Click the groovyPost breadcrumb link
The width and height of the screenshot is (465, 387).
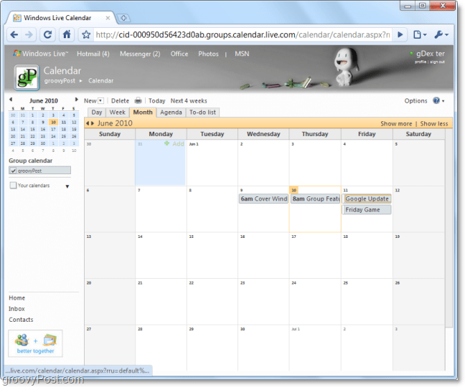tap(60, 80)
